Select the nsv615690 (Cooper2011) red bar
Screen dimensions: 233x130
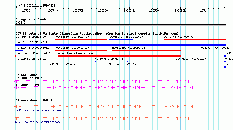tap(146, 50)
